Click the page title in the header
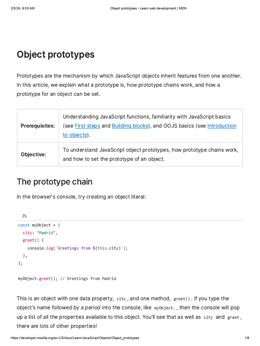The width and height of the screenshot is (260, 346). coord(148,8)
